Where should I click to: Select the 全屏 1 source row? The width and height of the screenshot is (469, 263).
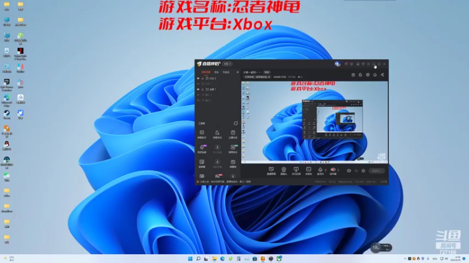pos(217,89)
